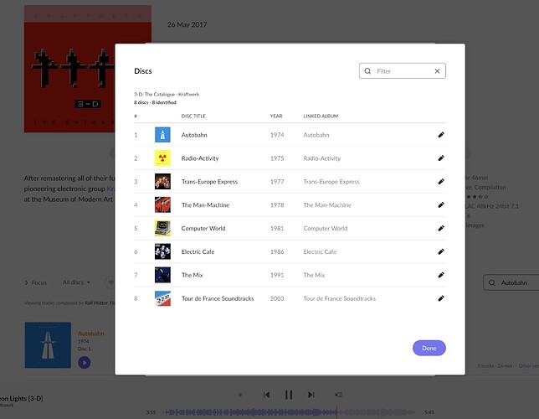Click Neon Lights [3-D] now playing title
The width and height of the screenshot is (539, 419).
[x=21, y=398]
